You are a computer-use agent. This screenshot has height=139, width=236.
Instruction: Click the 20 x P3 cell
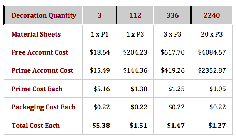click(212, 34)
